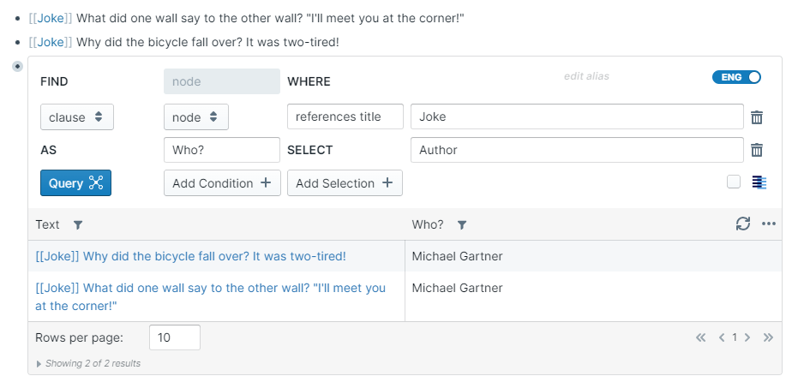
Task: Click the Rows per page input
Action: (x=174, y=337)
